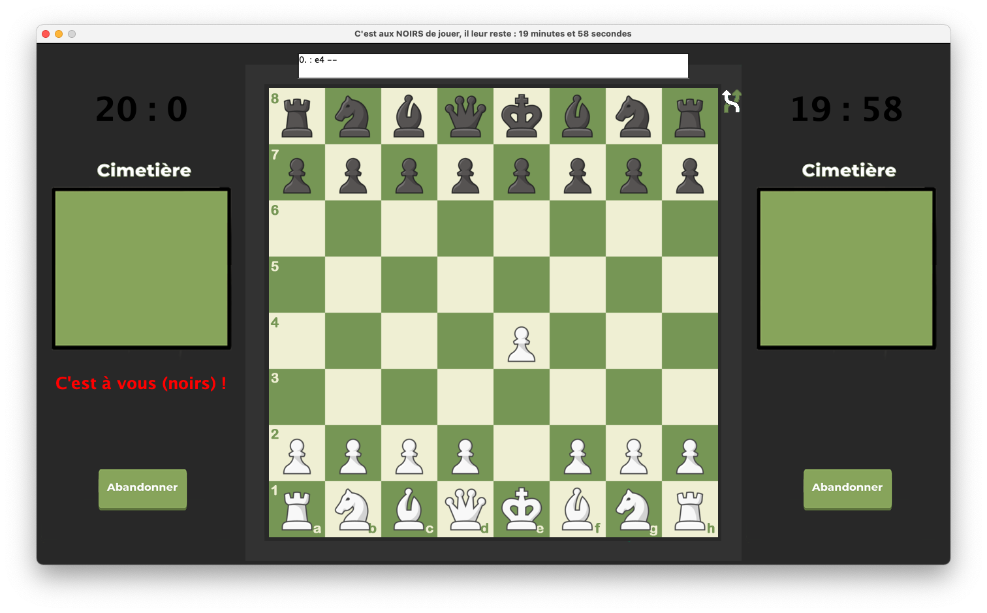Click the white knight on b1
Screen dimensions: 987x613
[353, 509]
